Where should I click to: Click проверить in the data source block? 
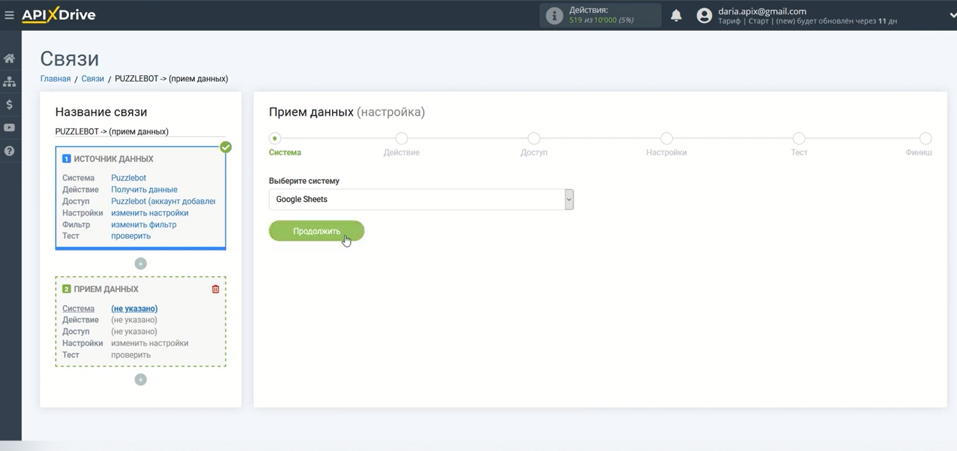click(130, 236)
